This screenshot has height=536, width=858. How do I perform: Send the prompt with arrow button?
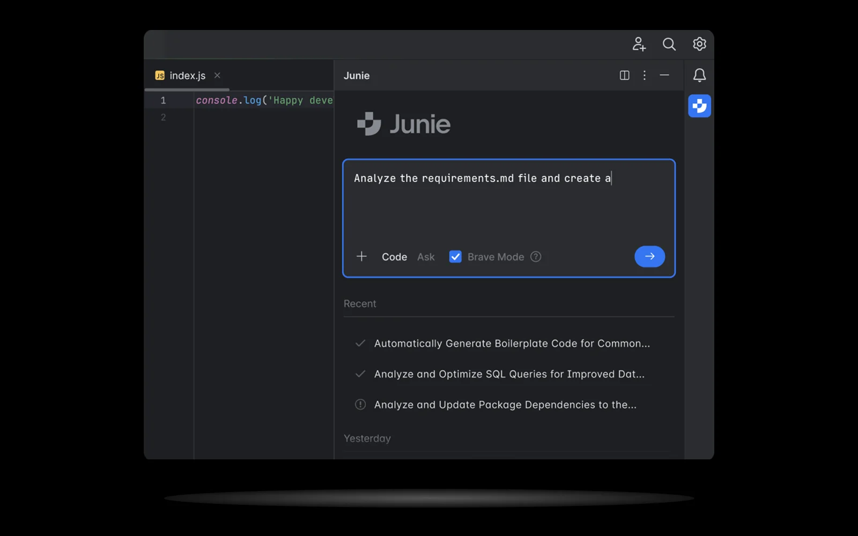649,256
